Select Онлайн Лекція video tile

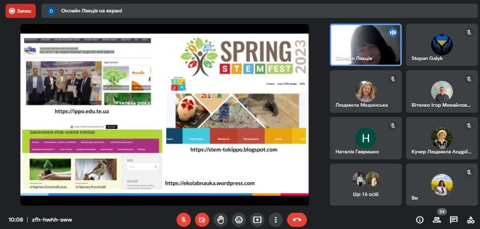tap(365, 44)
